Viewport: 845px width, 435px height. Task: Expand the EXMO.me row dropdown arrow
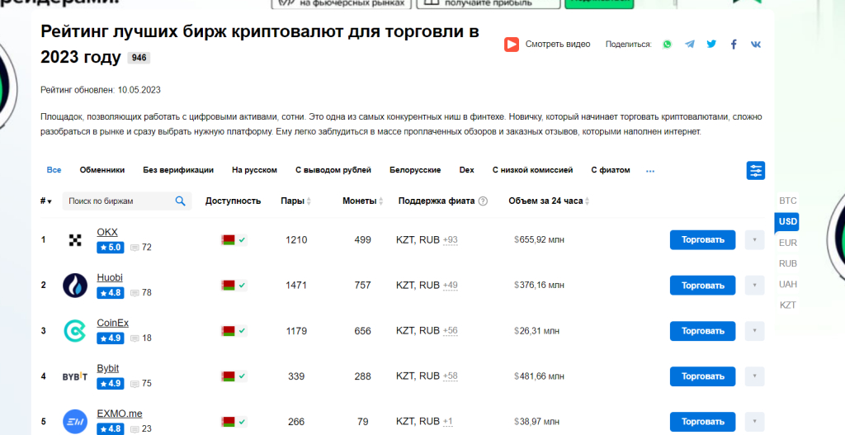754,422
